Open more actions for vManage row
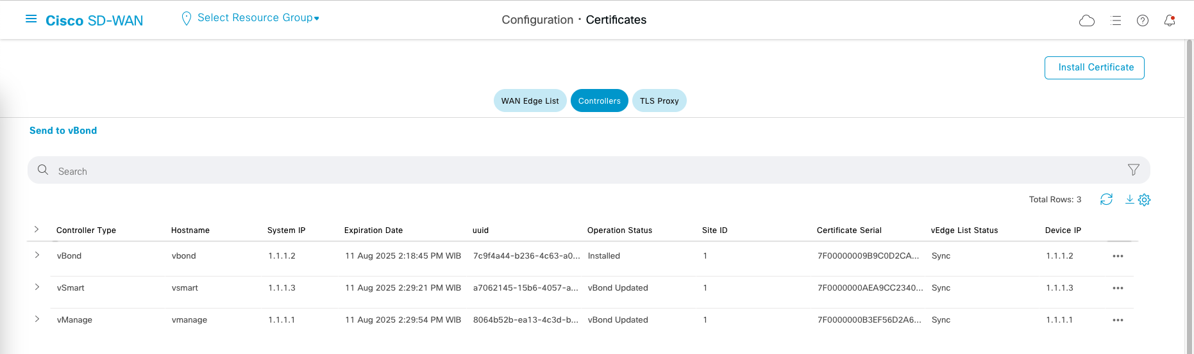This screenshot has width=1194, height=354. pyautogui.click(x=1118, y=320)
